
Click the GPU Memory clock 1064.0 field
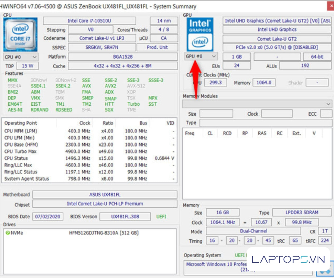click(x=264, y=83)
